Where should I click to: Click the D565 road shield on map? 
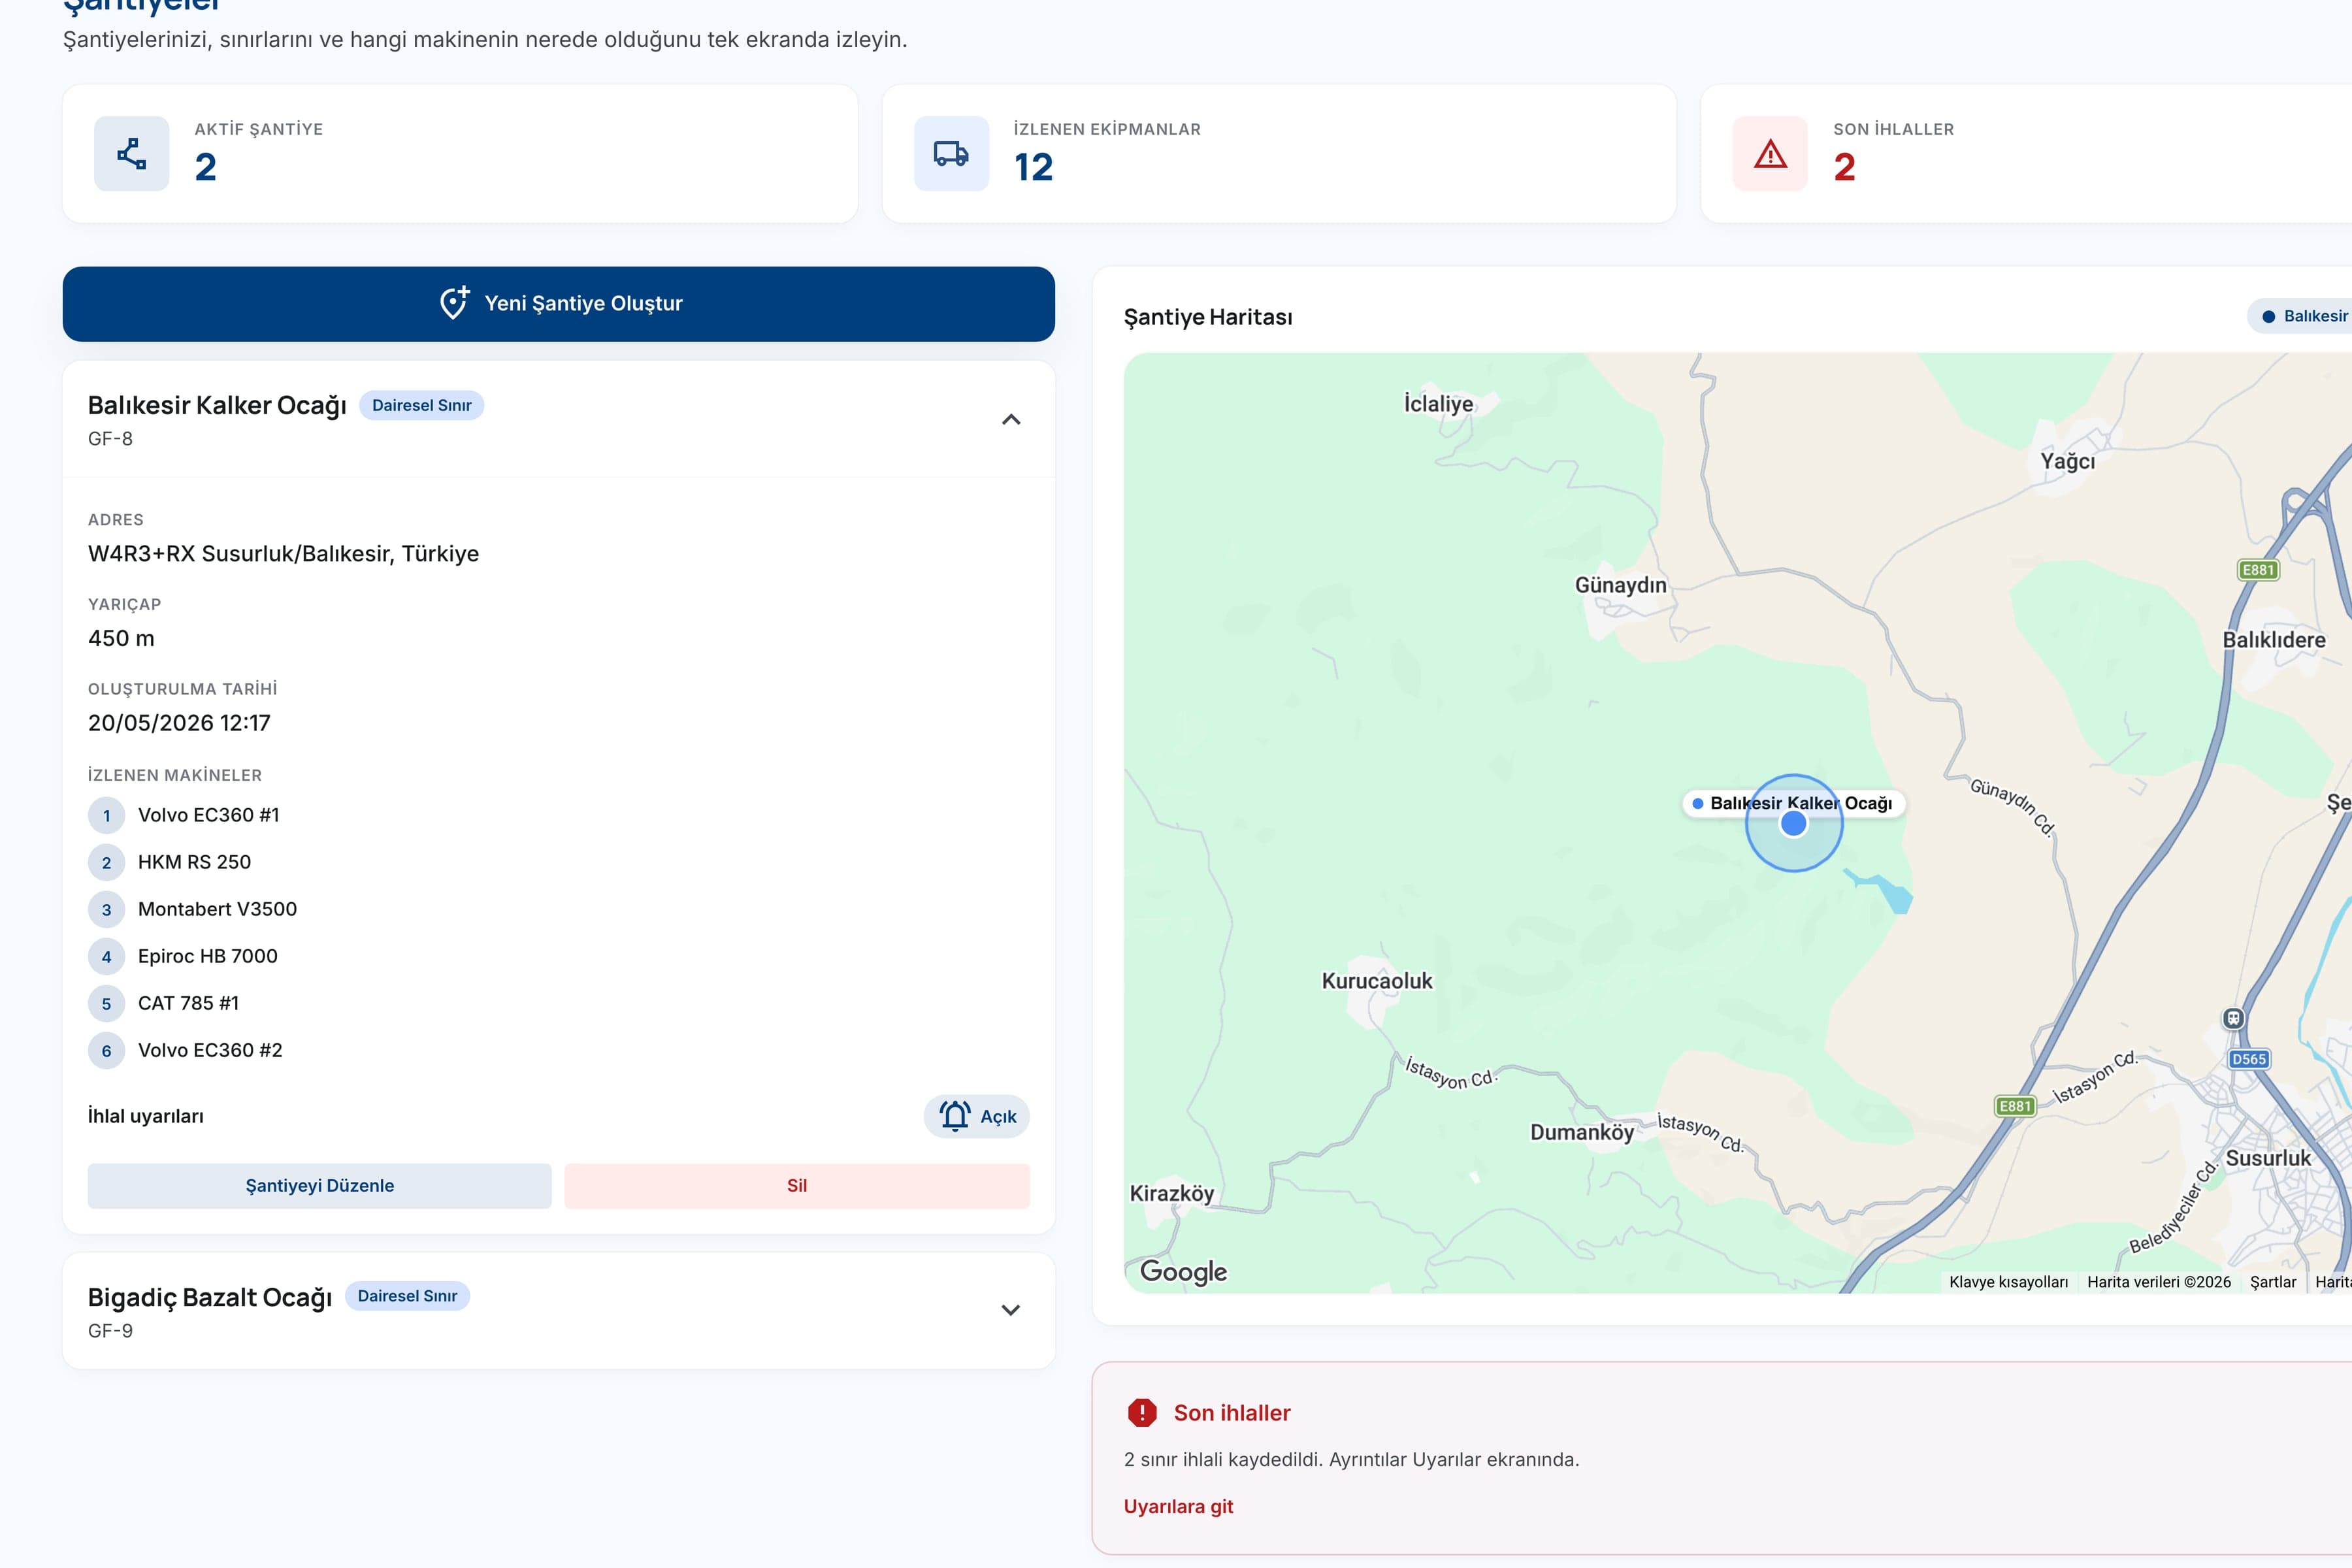(x=2249, y=1059)
